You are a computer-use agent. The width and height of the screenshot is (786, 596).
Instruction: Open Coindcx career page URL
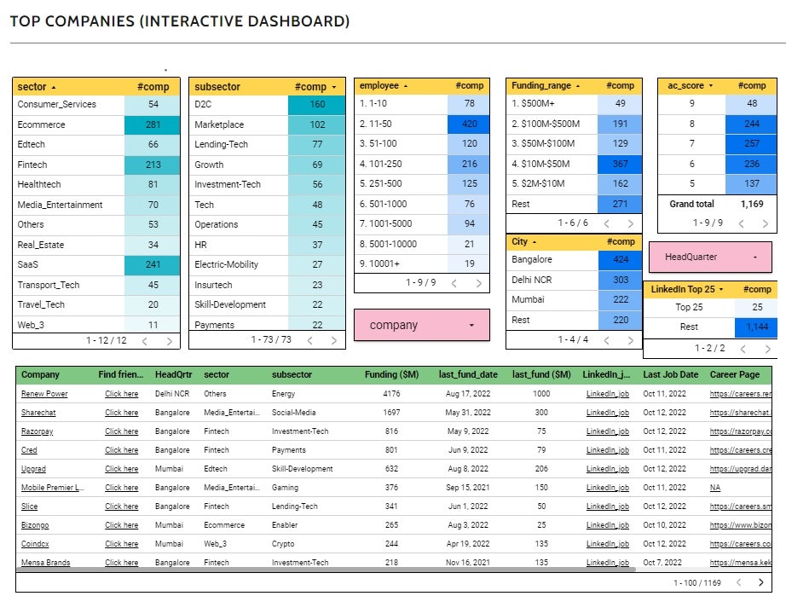click(740, 544)
